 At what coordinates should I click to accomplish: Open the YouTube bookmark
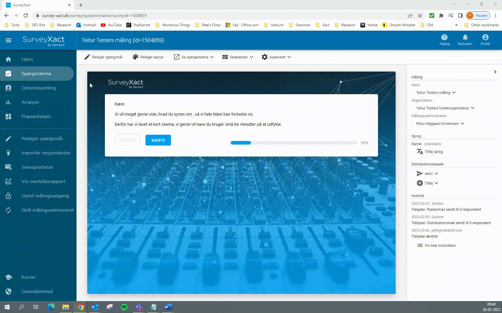111,25
